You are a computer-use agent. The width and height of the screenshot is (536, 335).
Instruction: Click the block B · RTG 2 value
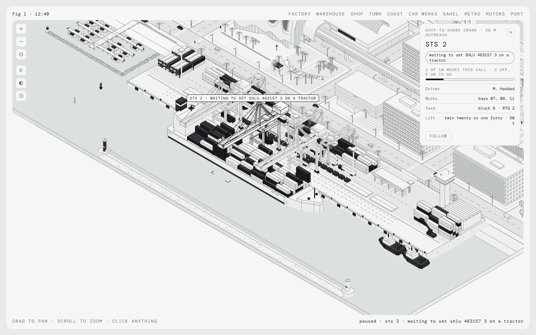[496, 108]
